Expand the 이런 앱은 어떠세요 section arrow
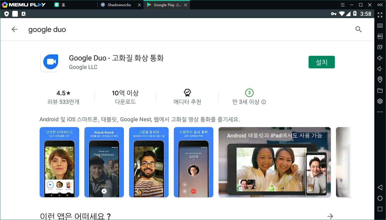The image size is (386, 220). coord(330,216)
